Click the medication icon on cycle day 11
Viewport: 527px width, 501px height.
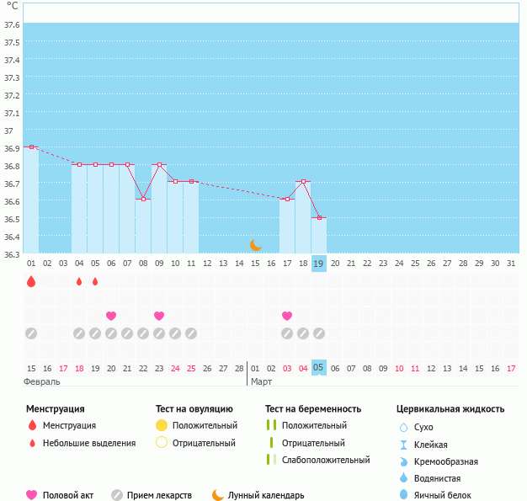click(x=191, y=333)
